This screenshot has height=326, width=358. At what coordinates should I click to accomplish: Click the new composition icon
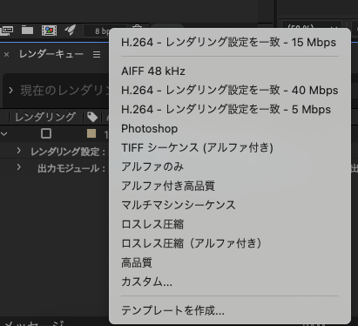[x=49, y=31]
